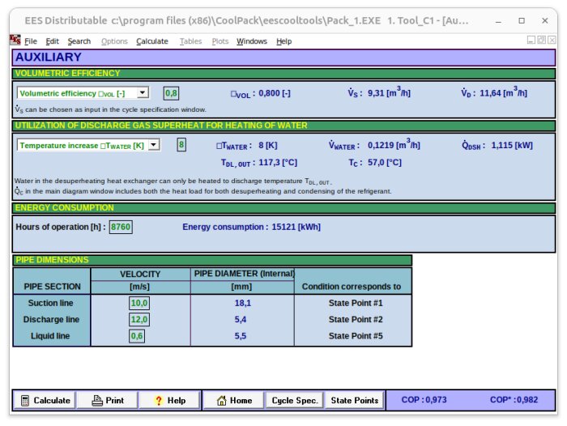
Task: Click the TC 57,0 °C value
Action: 385,163
